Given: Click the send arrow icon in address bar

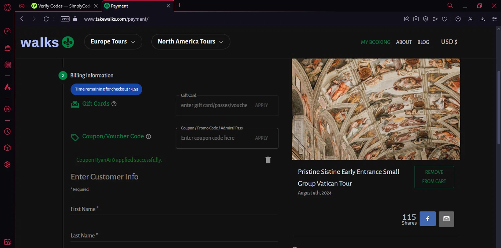Looking at the screenshot, I should [435, 19].
